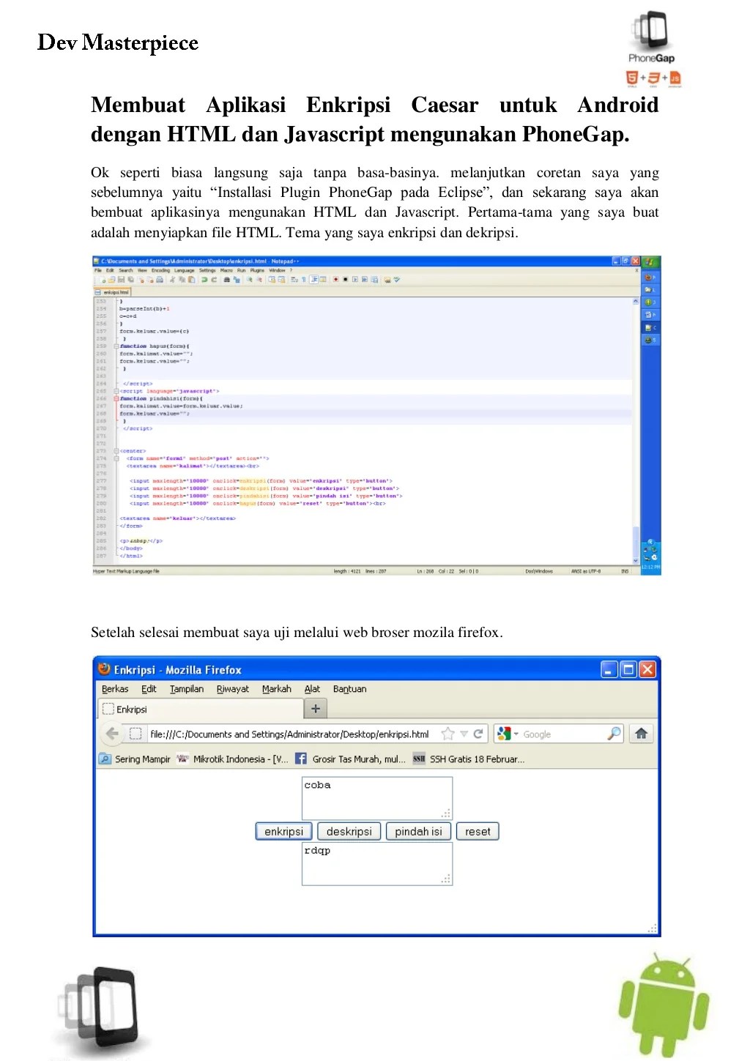Click the pindah isi button
This screenshot has height=1061, width=750.
418,831
